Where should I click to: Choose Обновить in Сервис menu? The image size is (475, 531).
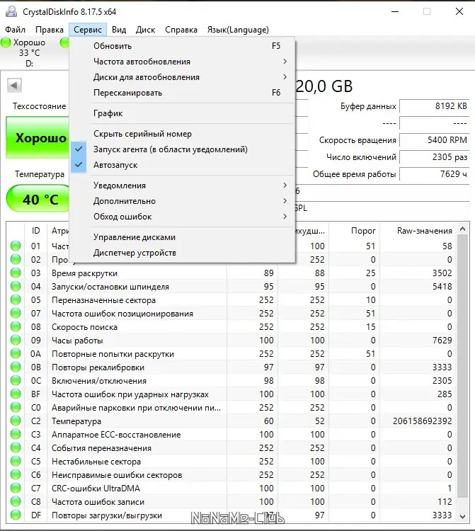[x=182, y=46]
